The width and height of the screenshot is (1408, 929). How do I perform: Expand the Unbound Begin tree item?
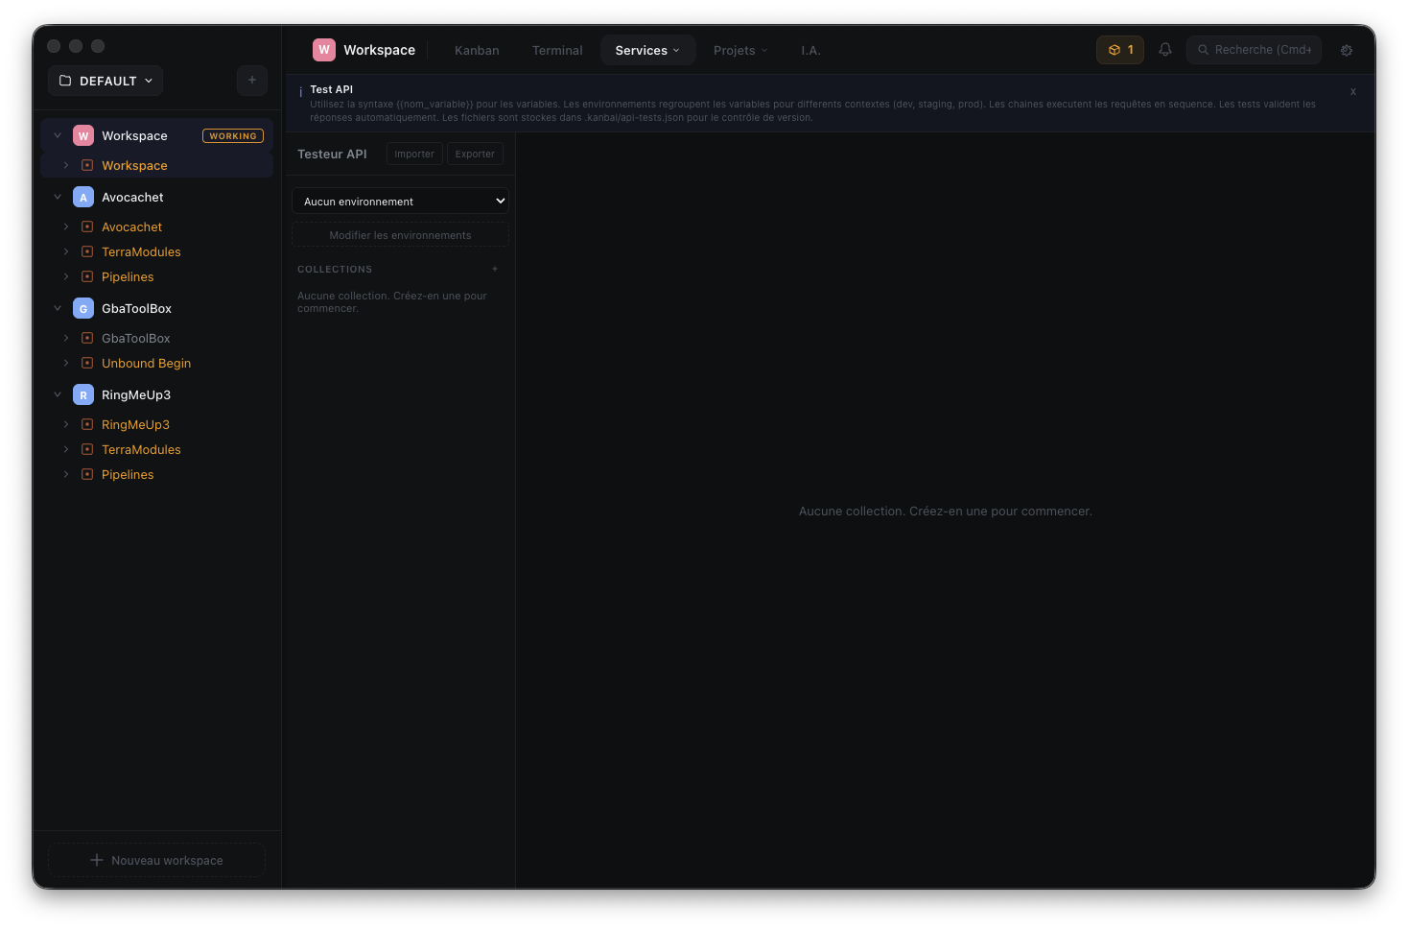click(65, 363)
